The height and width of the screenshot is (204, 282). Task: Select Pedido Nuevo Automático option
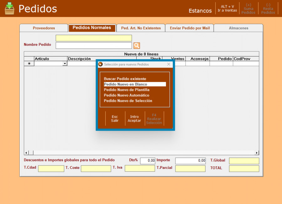127,95
